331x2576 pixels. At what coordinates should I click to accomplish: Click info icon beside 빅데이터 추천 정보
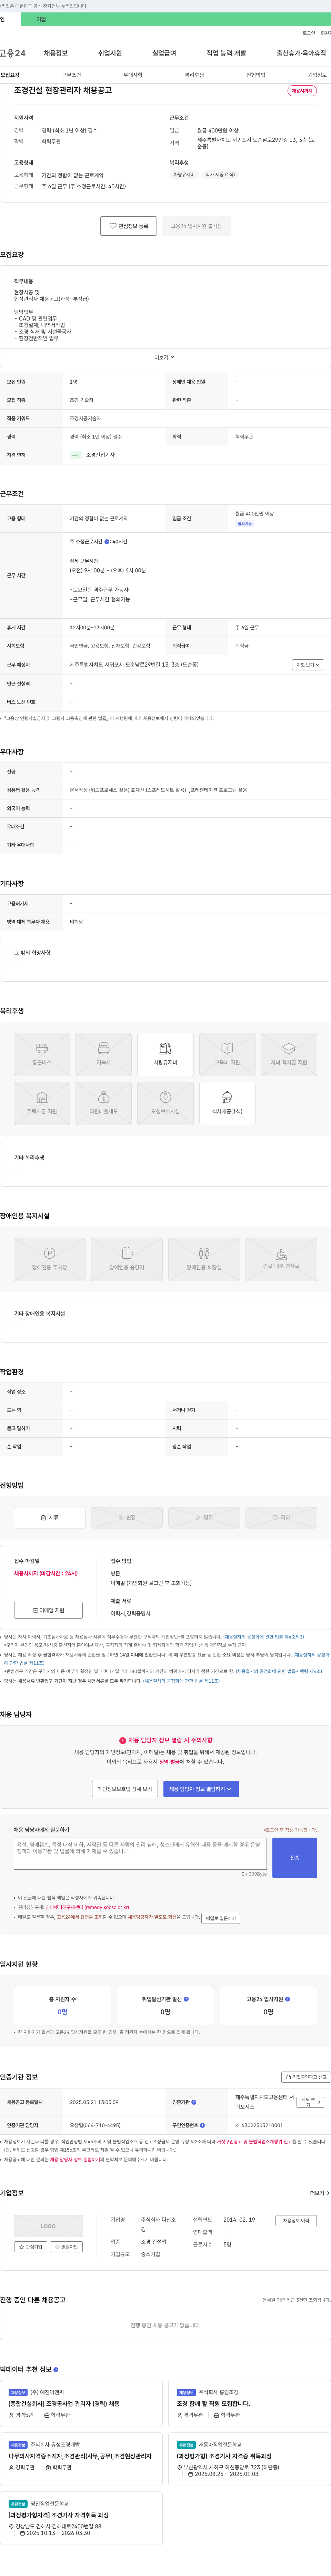(56, 2369)
